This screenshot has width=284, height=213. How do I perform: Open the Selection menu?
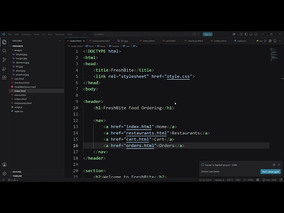pos(26,34)
